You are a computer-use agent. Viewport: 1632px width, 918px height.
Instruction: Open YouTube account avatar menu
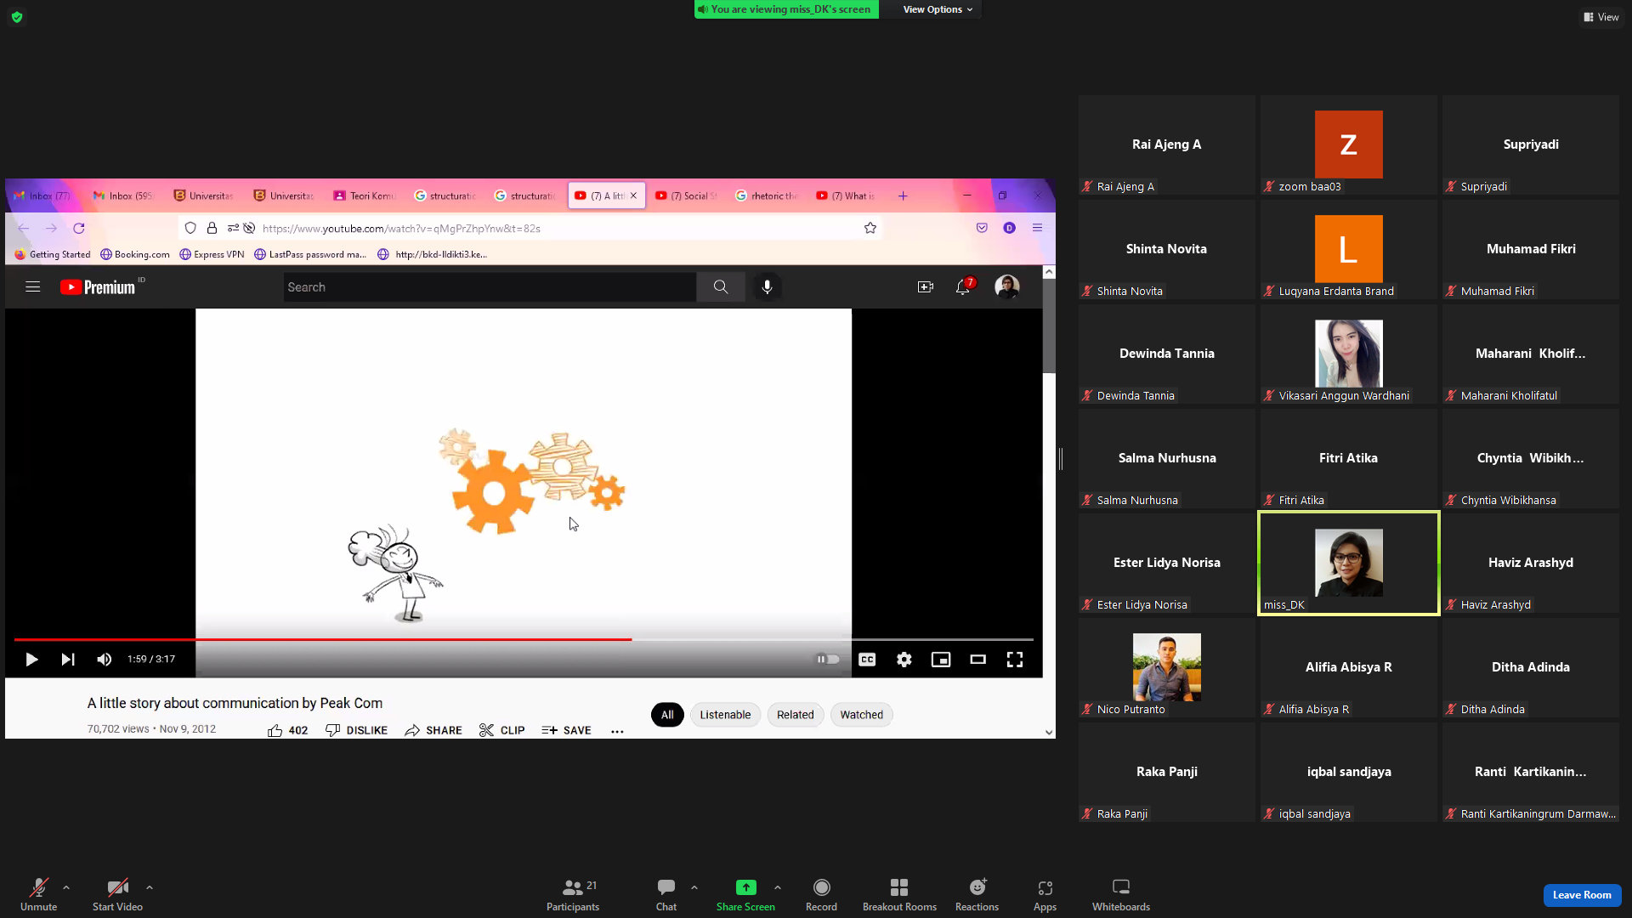1007,287
